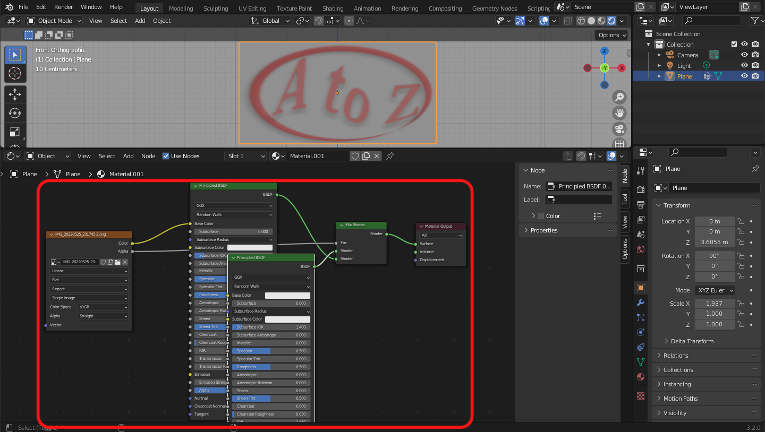
Task: Toggle Use Nodes checkbox
Action: [x=166, y=156]
